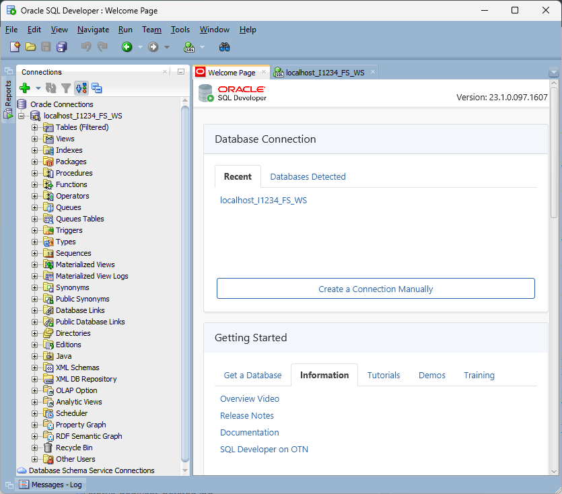The image size is (562, 494).
Task: Open a new SQL Worksheet from the toolbar
Action: [x=189, y=47]
